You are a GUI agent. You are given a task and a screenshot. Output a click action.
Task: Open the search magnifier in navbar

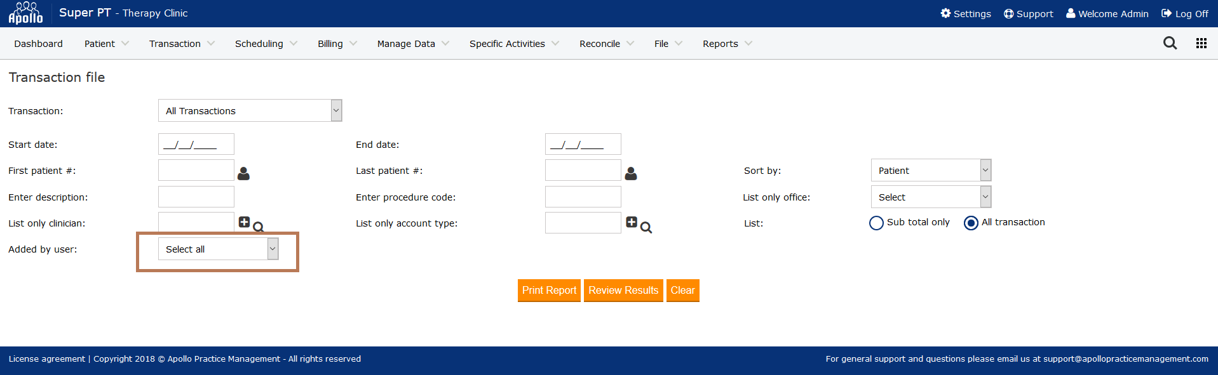[x=1170, y=43]
